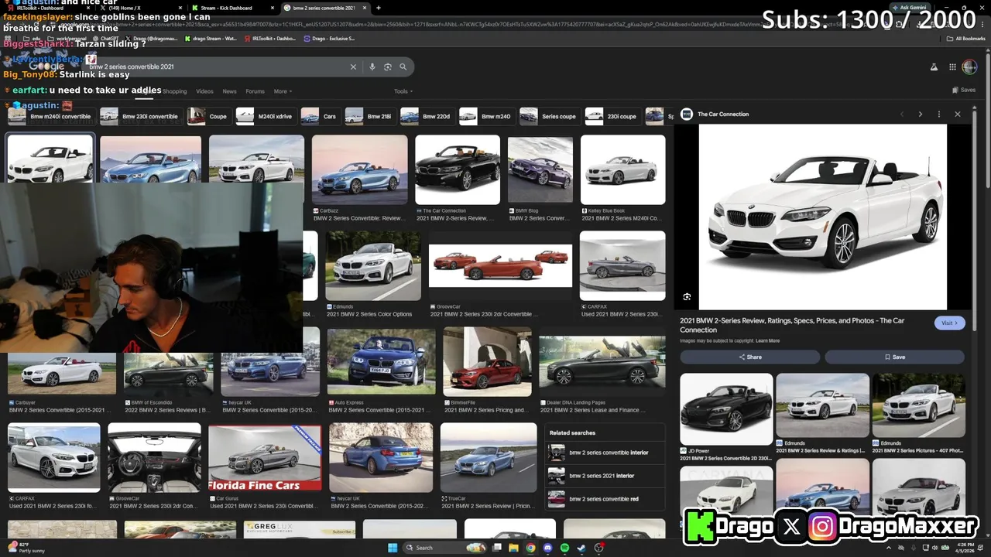Expand the Tools dropdown
991x557 pixels.
point(403,91)
